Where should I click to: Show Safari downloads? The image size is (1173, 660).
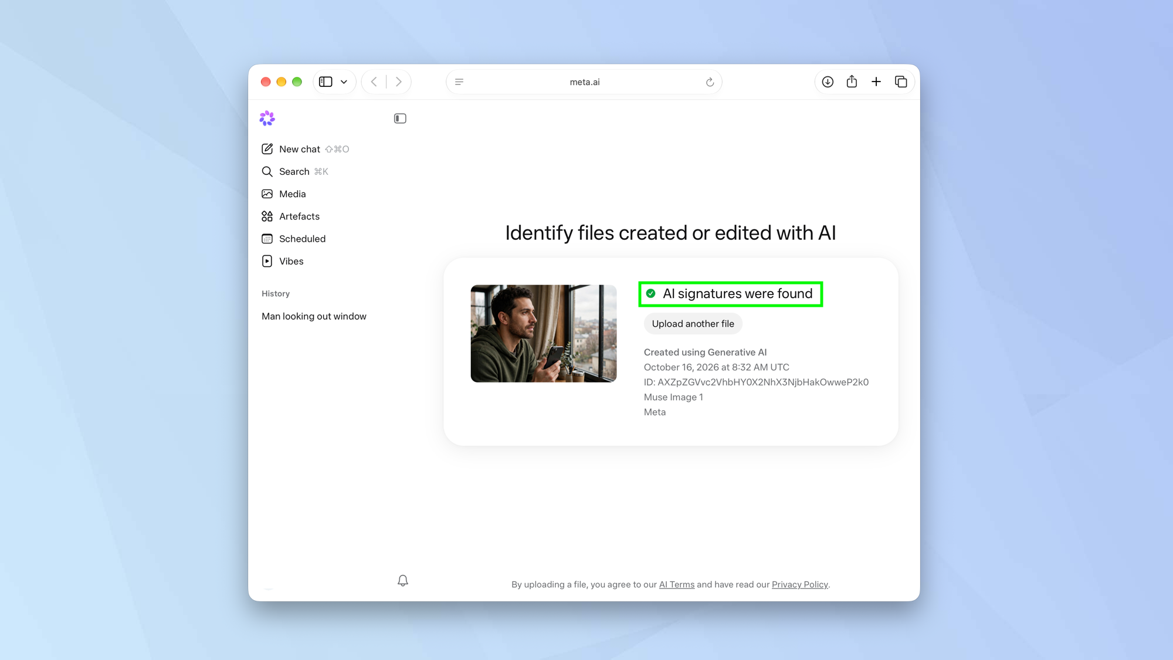click(x=828, y=82)
